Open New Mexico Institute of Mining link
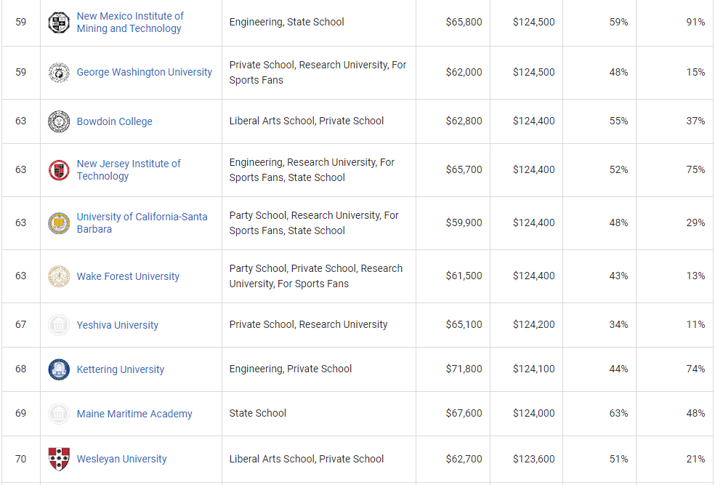 [130, 23]
